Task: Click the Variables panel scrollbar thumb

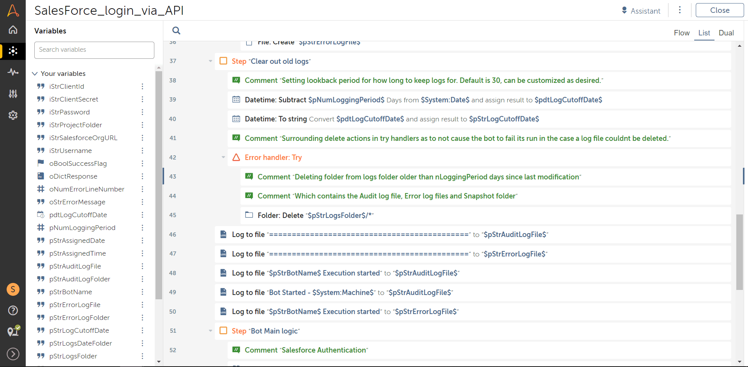Action: tap(159, 185)
